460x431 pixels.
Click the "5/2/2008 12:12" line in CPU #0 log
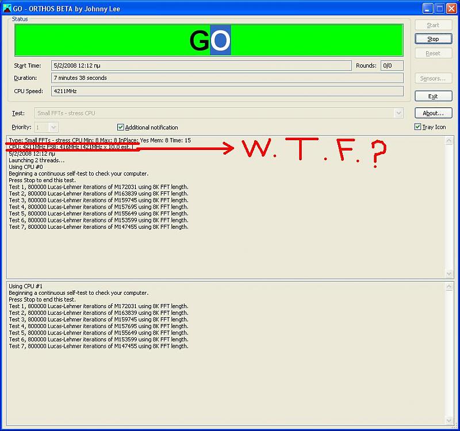(32, 153)
